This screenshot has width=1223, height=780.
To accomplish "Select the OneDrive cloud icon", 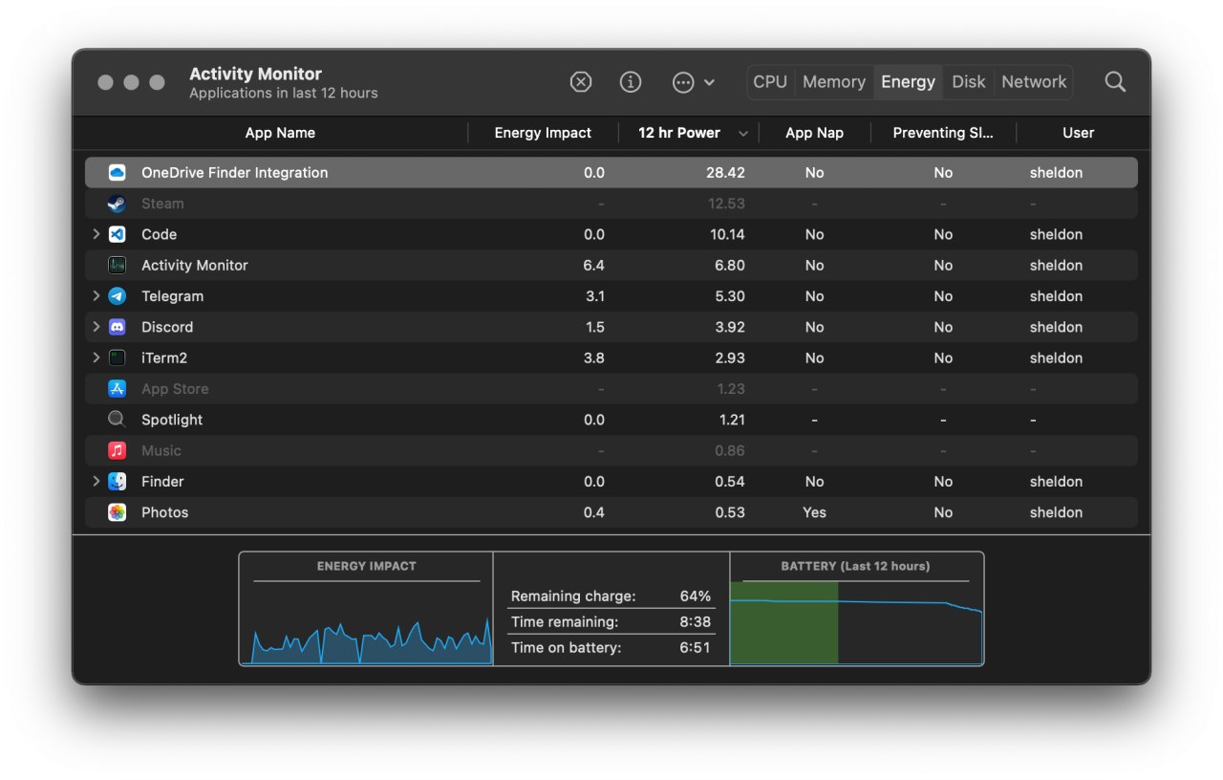I will point(117,173).
